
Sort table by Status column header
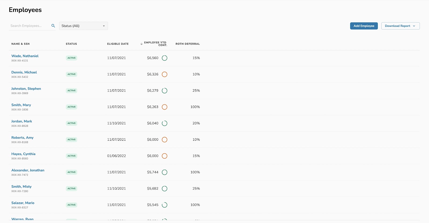click(x=71, y=44)
